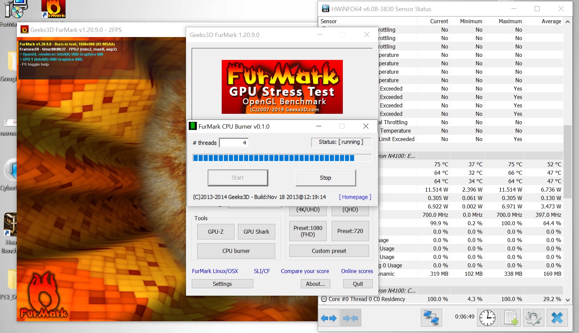Run the Preset:720 benchmark
The image size is (579, 333).
tap(350, 231)
